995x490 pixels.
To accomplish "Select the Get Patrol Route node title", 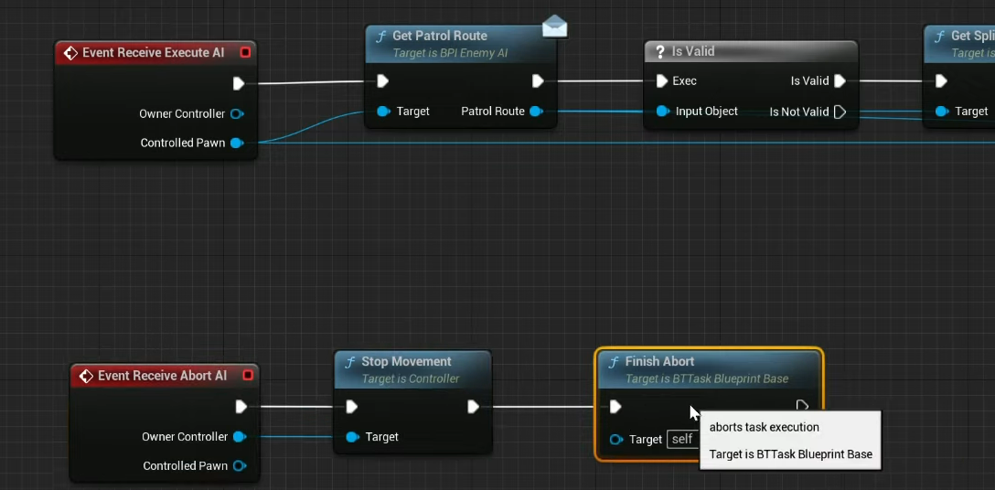I will (x=439, y=36).
